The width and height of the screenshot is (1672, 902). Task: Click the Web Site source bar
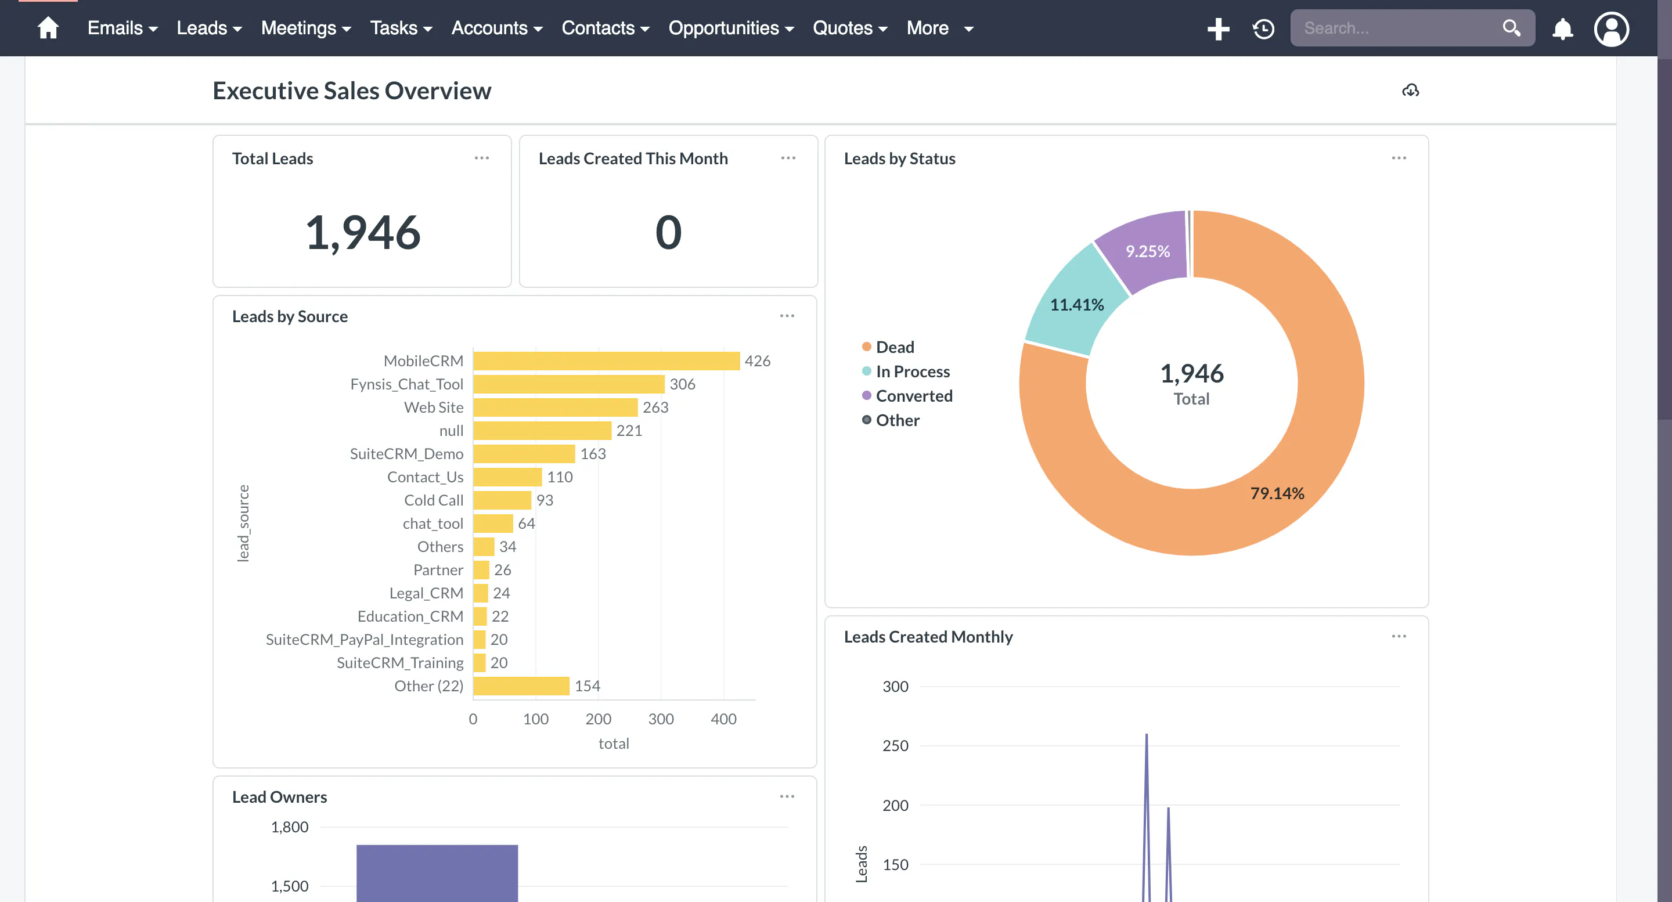point(556,407)
